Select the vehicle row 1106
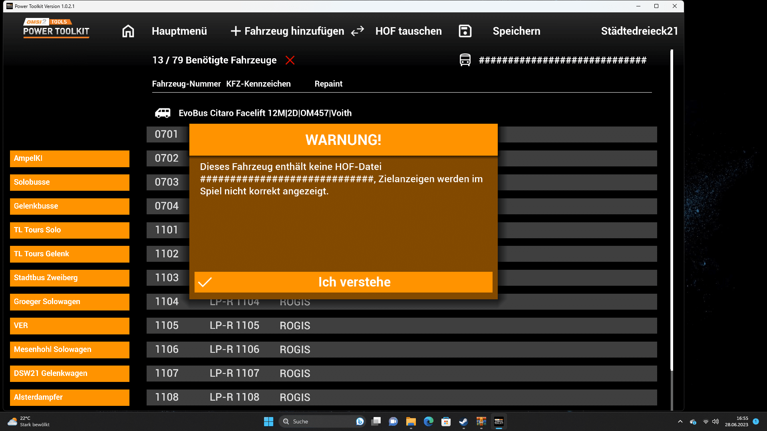 (401, 350)
